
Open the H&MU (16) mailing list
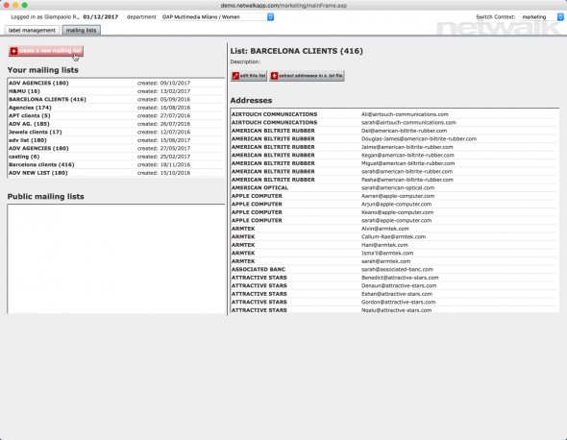pyautogui.click(x=24, y=91)
